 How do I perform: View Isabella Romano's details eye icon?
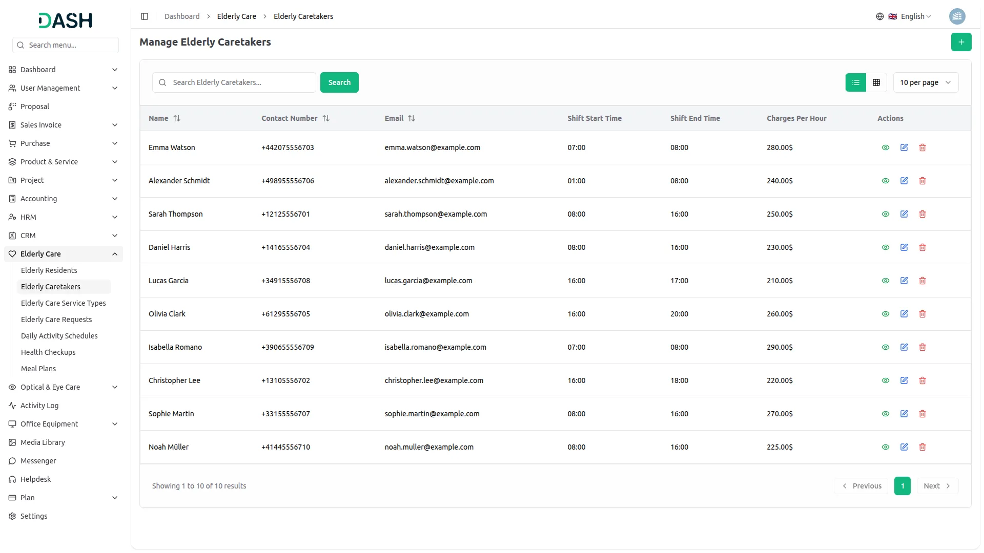point(885,347)
